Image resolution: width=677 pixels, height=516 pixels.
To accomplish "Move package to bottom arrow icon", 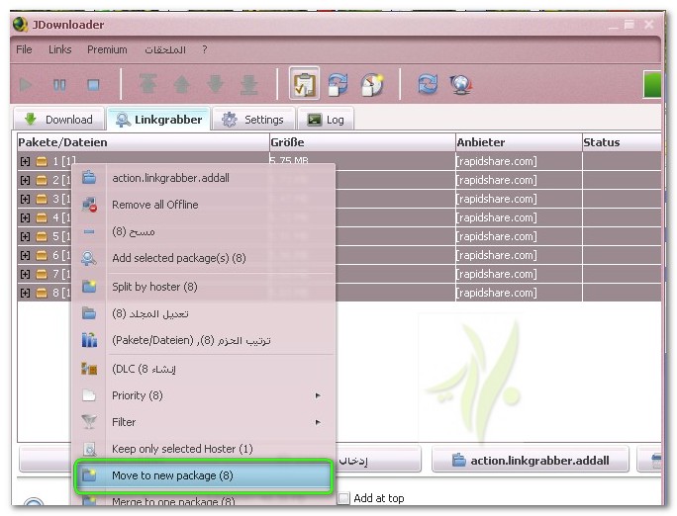I will tap(248, 84).
